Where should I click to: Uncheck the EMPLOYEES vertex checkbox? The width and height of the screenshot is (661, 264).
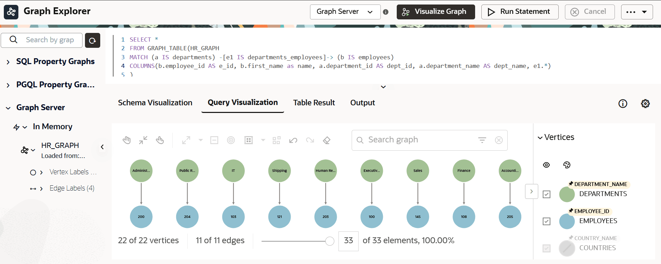[x=547, y=221]
